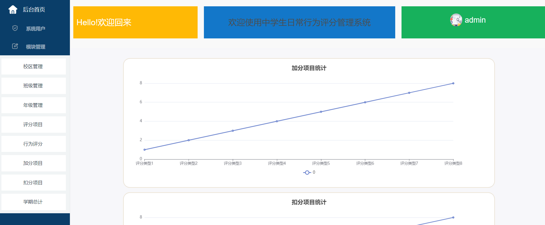Open 后台首页 menu entry
Viewport: 545px width, 225px height.
[34, 9]
